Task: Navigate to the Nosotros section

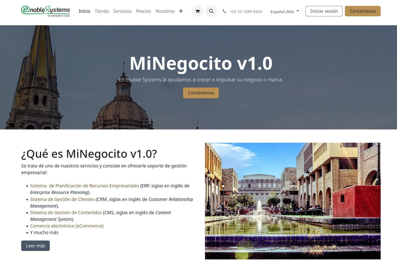Action: pos(165,11)
